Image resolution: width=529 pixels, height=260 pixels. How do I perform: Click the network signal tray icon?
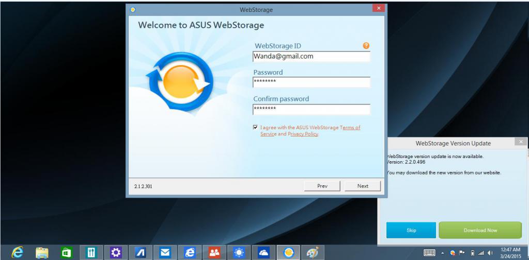[x=481, y=253]
